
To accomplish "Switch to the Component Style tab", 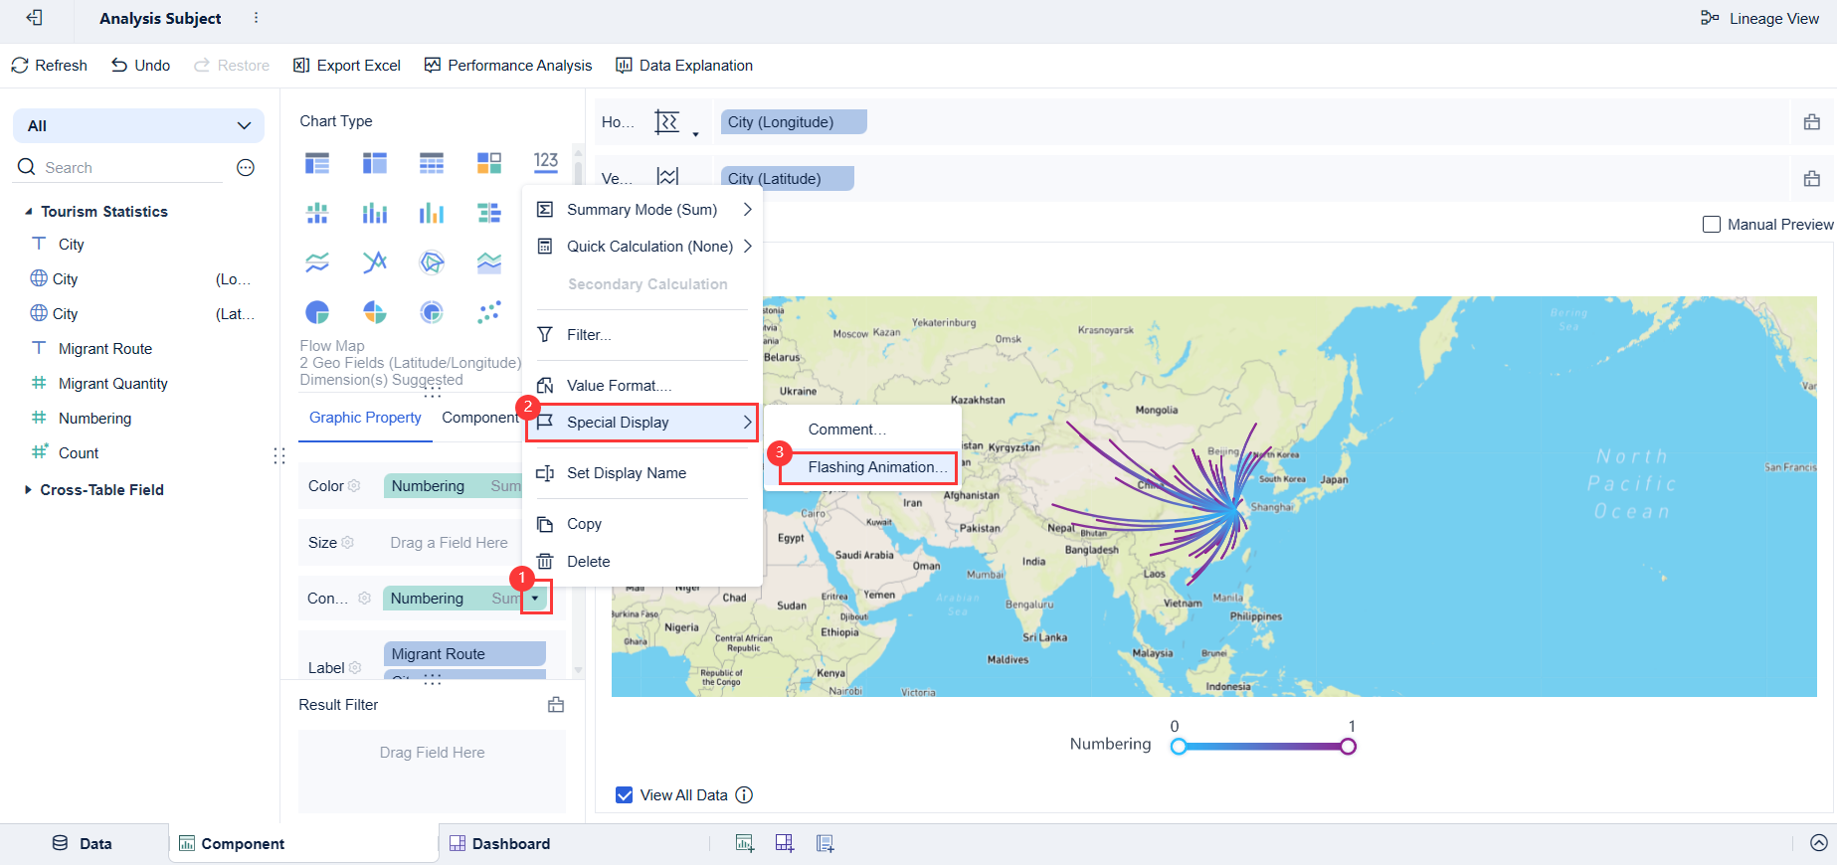I will (x=481, y=418).
